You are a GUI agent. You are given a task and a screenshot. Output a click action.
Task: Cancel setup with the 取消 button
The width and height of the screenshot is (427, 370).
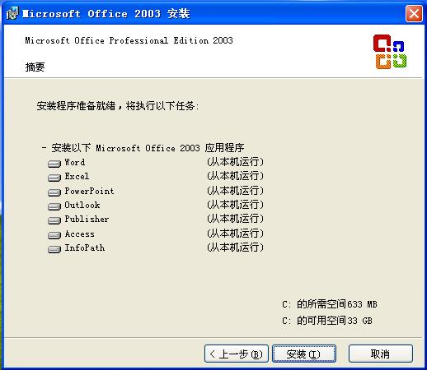[x=381, y=354]
